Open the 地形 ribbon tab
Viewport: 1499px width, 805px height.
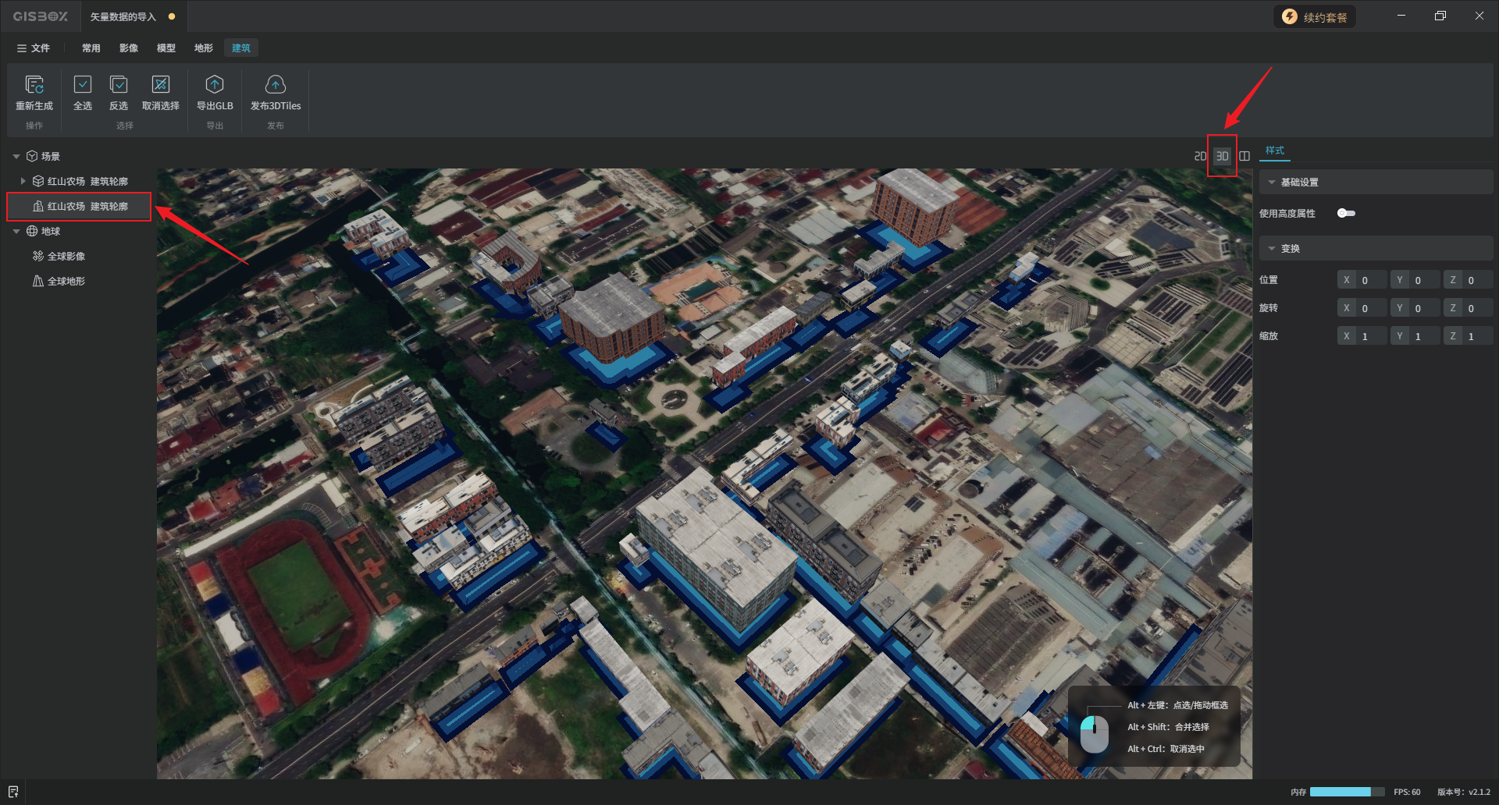click(203, 48)
